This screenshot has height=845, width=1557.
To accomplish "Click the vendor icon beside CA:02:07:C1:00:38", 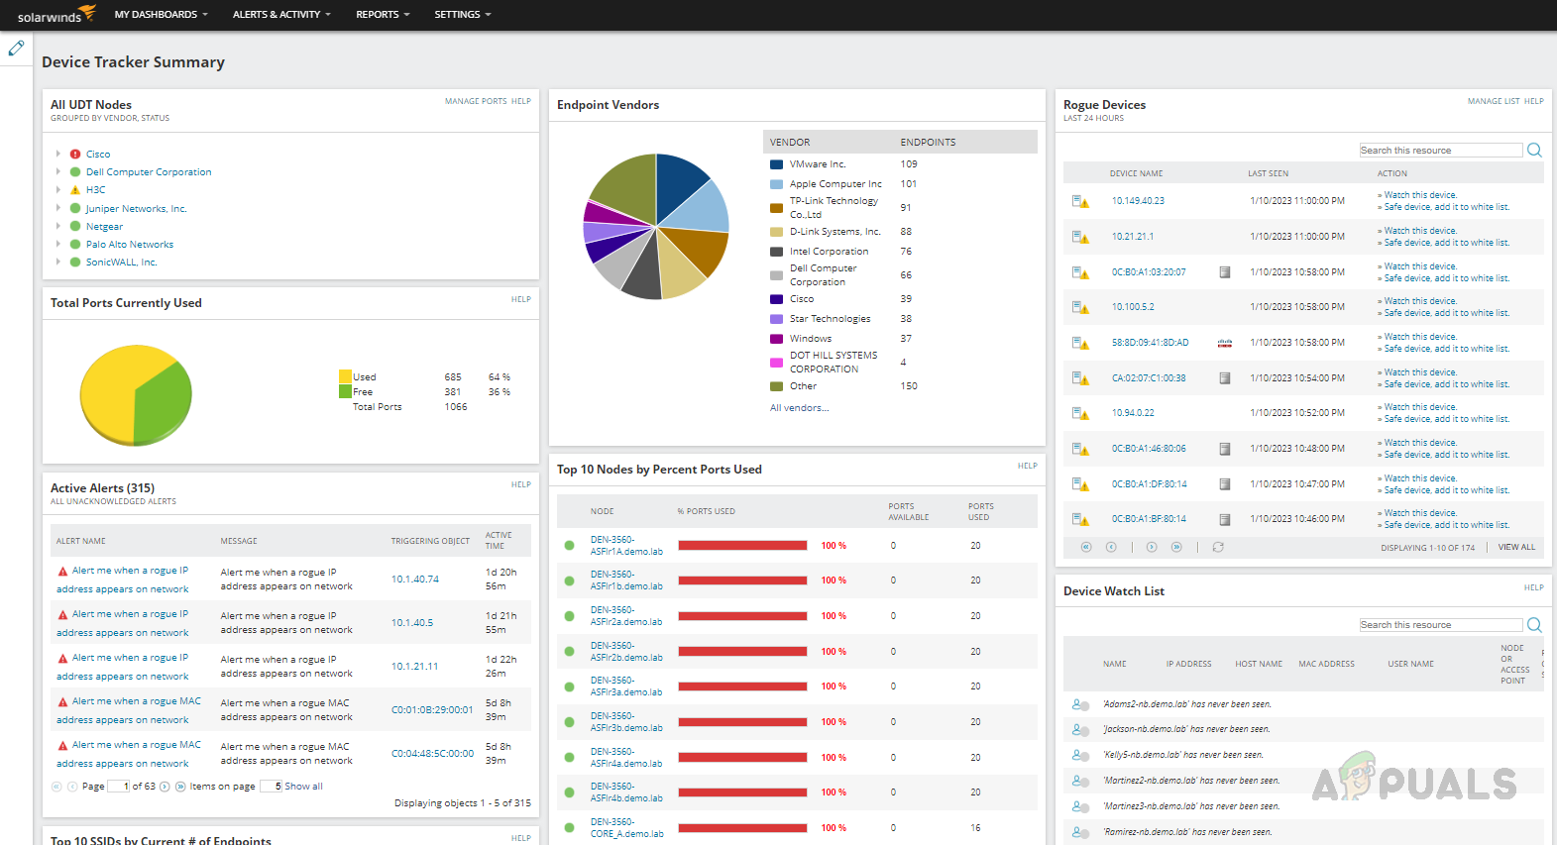I will coord(1225,378).
